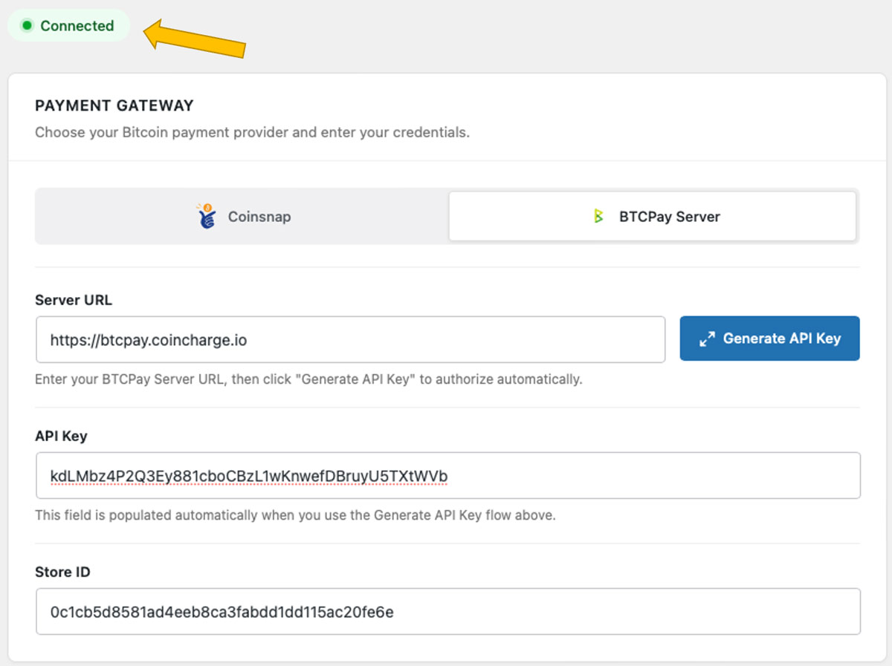Image resolution: width=892 pixels, height=666 pixels.
Task: Click the green Connected status dot
Action: coord(28,26)
